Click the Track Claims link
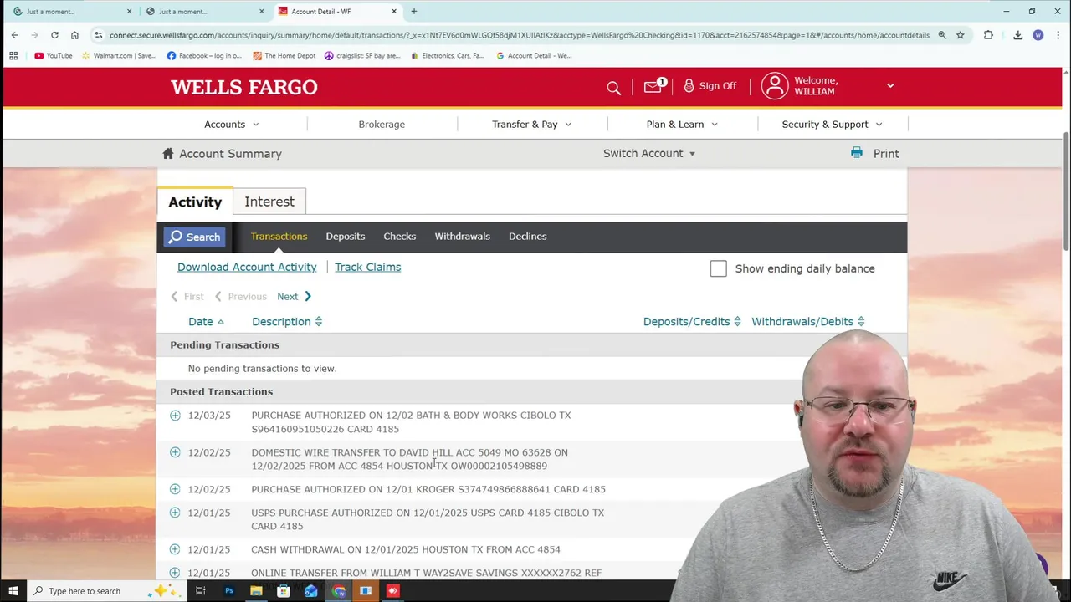Viewport: 1071px width, 602px height. 367,267
